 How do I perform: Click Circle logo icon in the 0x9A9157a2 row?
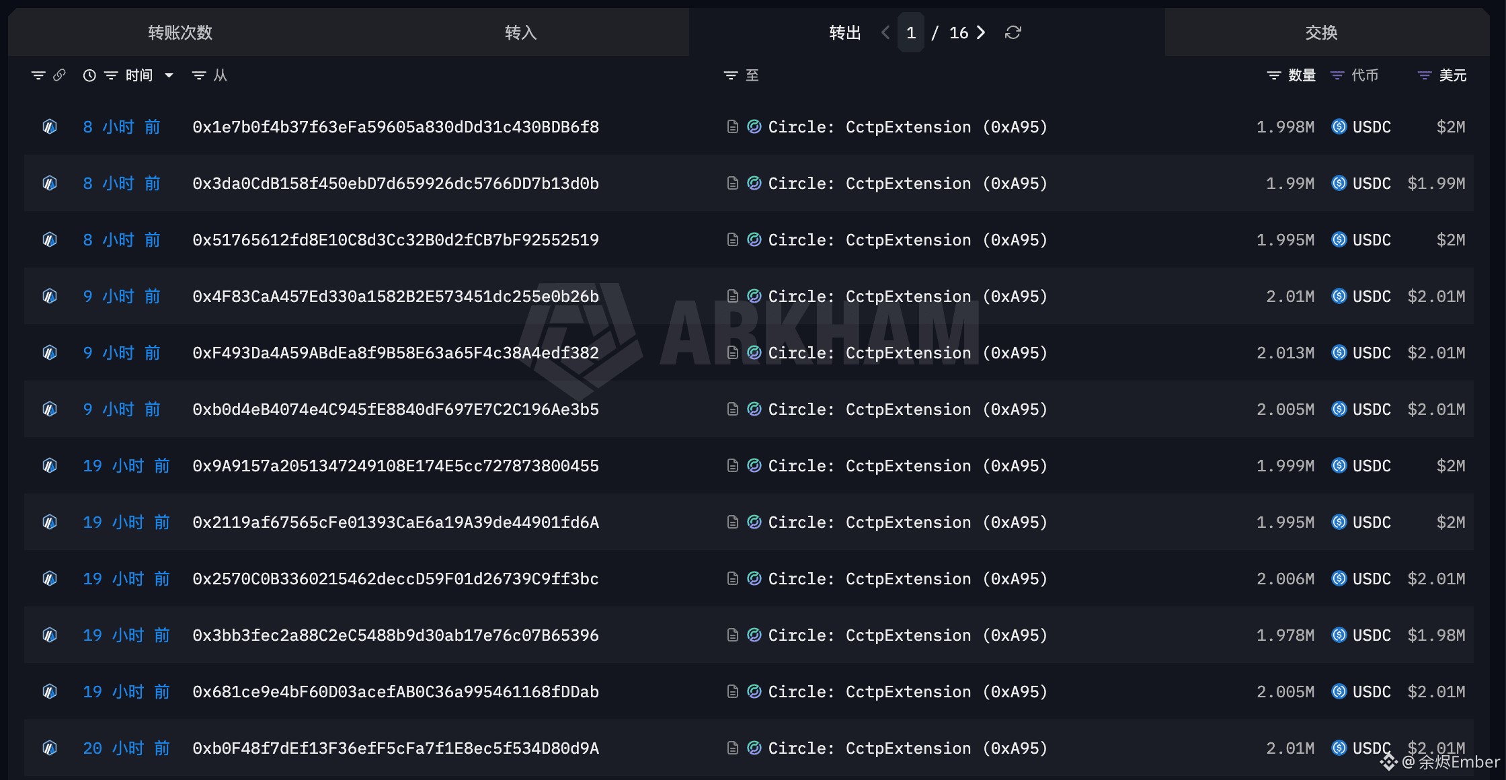[754, 466]
